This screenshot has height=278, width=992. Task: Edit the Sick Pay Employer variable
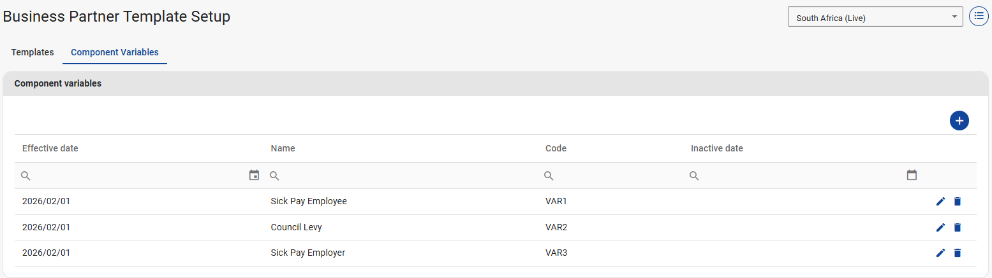940,253
